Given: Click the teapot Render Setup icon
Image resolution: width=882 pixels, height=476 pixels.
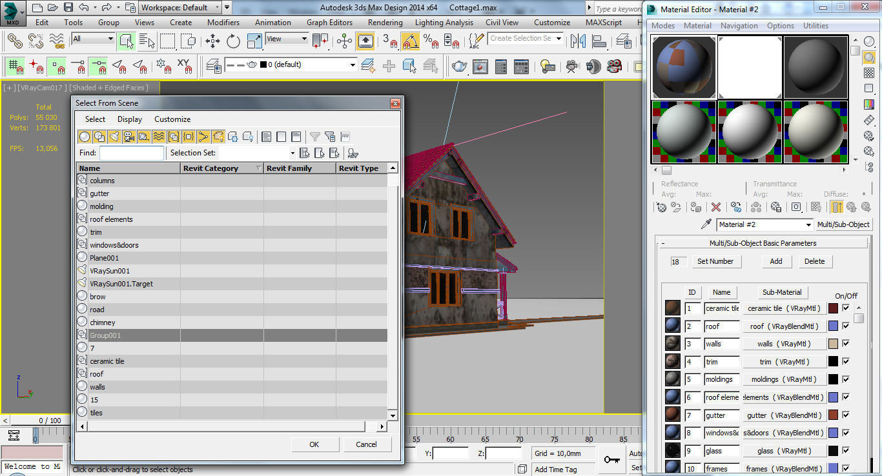Looking at the screenshot, I should 459,66.
